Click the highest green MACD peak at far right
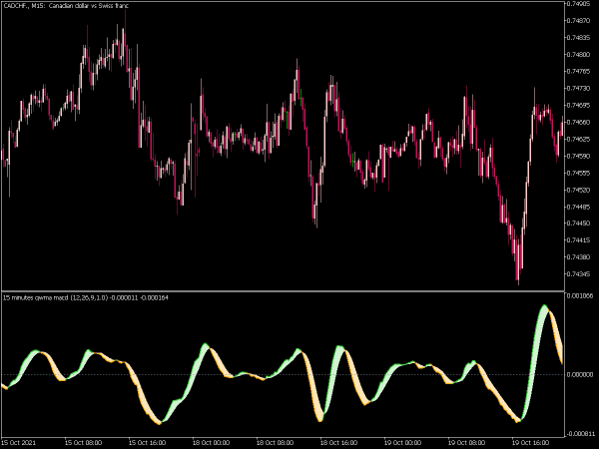This screenshot has height=449, width=599. point(544,308)
